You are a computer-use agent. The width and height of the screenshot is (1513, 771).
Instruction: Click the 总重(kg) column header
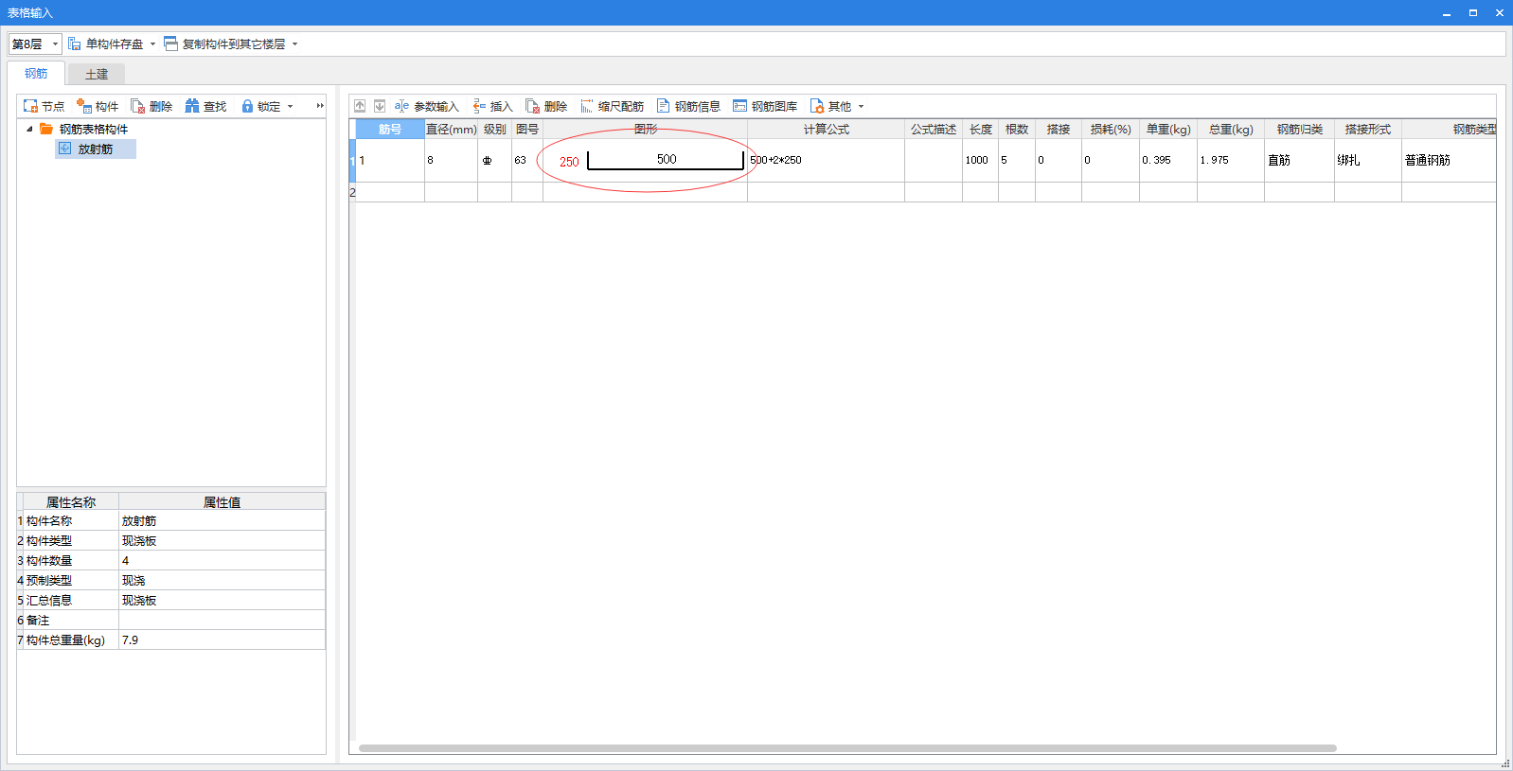pyautogui.click(x=1231, y=130)
